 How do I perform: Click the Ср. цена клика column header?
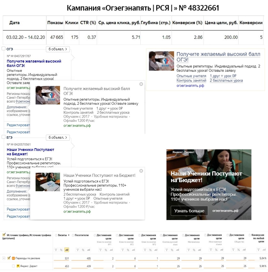119,23
